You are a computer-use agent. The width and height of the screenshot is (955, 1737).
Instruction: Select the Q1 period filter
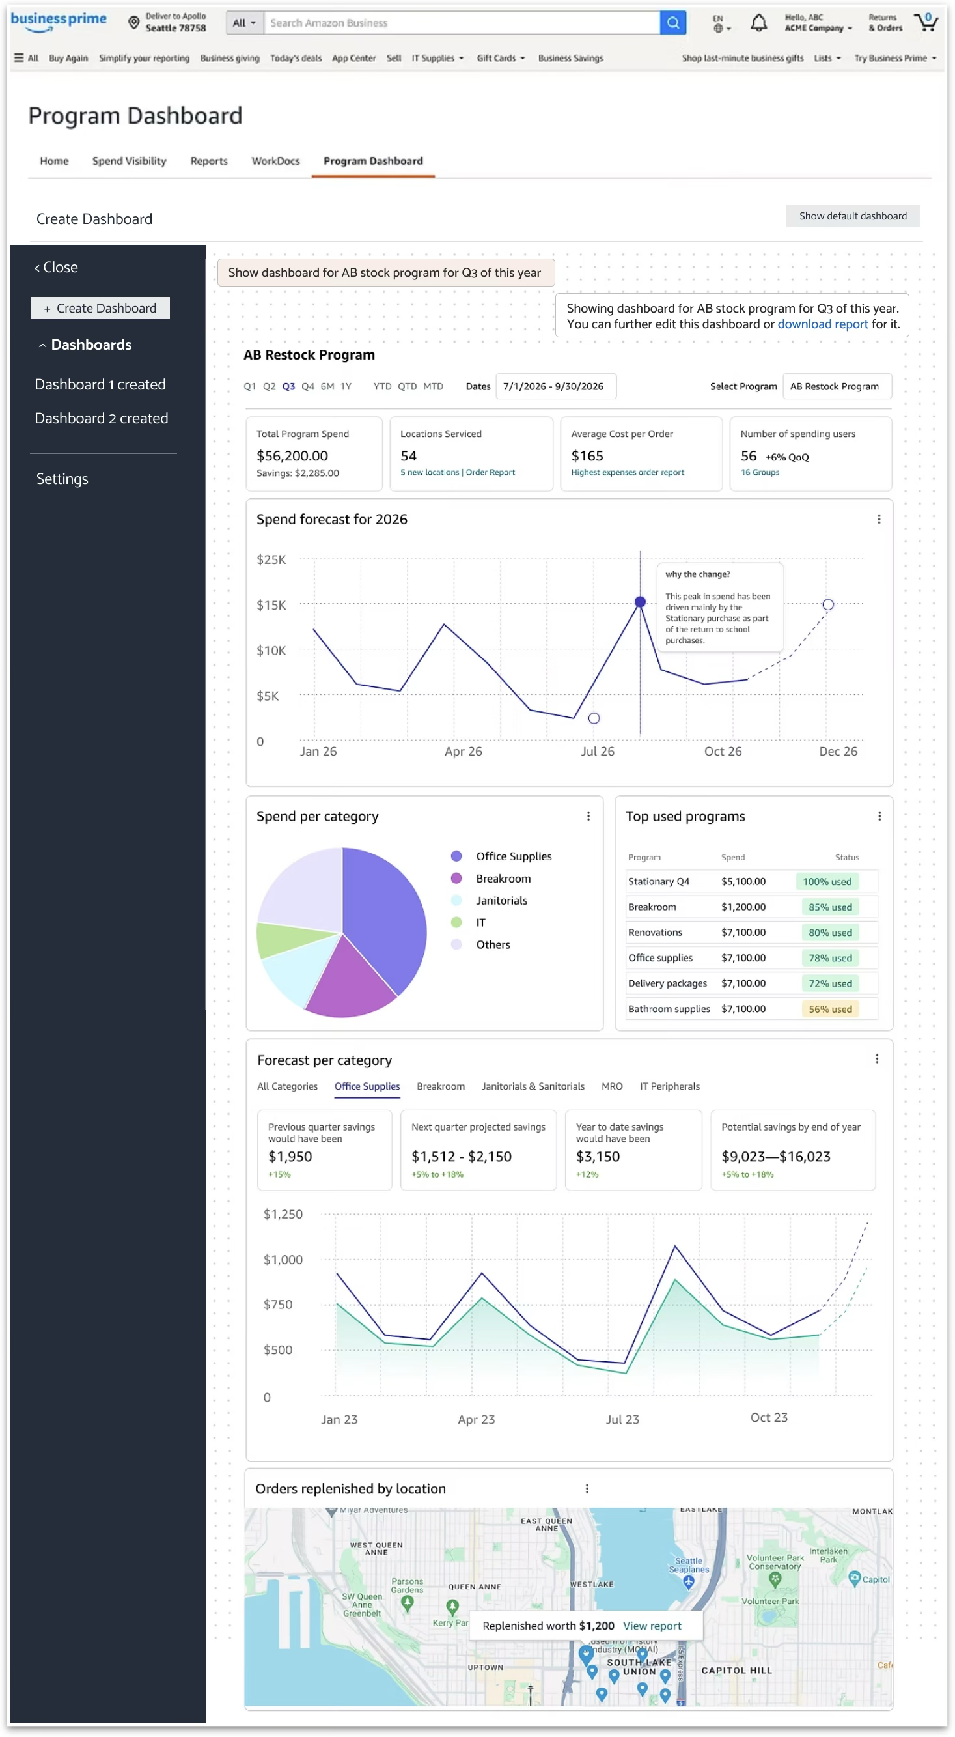tap(249, 386)
